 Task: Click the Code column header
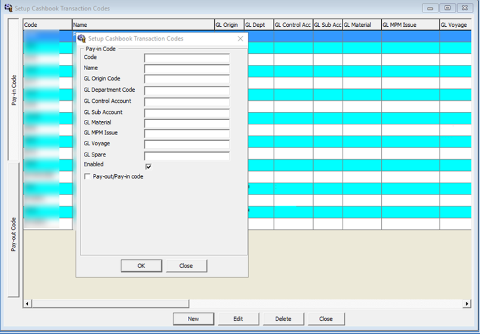pyautogui.click(x=47, y=25)
